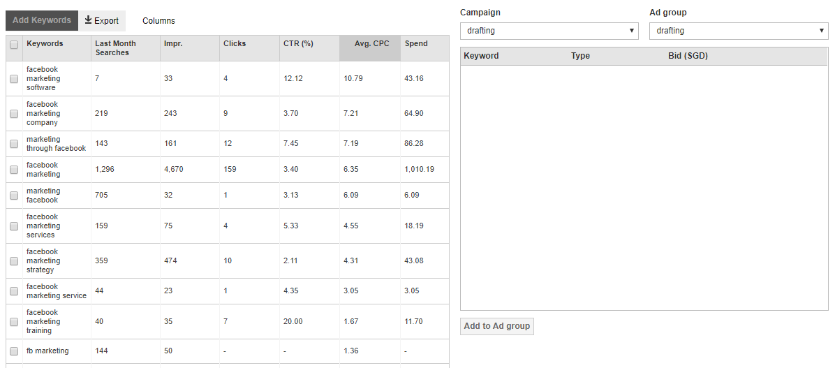Tick the facebook marketing service checkbox
835x368 pixels.
(14, 291)
